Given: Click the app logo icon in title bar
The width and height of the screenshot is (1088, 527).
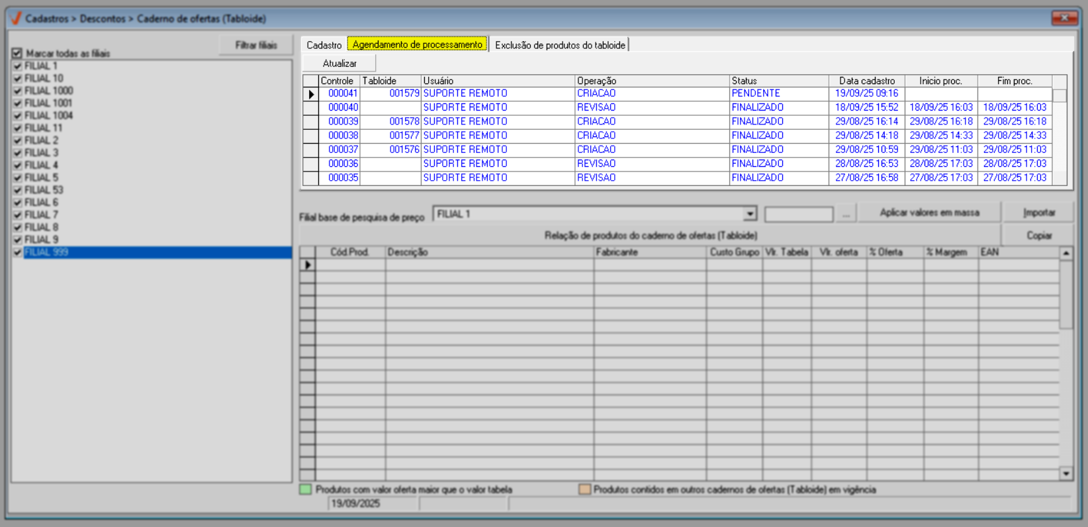Looking at the screenshot, I should click(16, 19).
